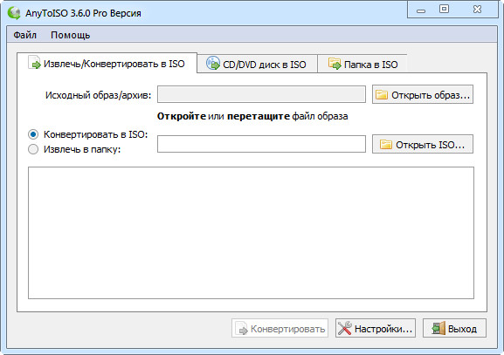Viewport: 504px width, 355px height.
Task: Click the "Откройте или перетащите файл образа" hint text
Action: coord(252,116)
